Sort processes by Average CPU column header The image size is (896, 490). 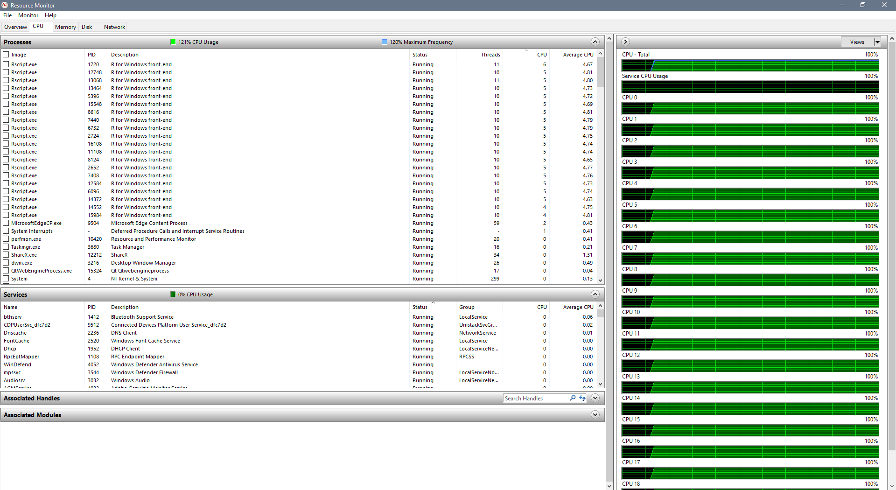pyautogui.click(x=578, y=55)
